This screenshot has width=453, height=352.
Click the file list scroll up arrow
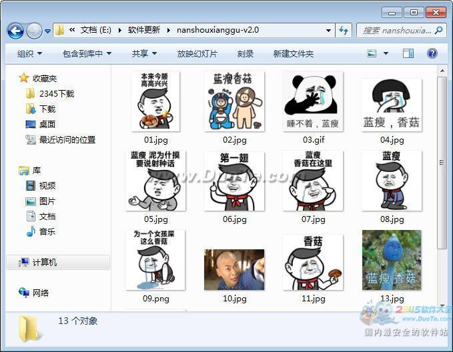pyautogui.click(x=442, y=71)
